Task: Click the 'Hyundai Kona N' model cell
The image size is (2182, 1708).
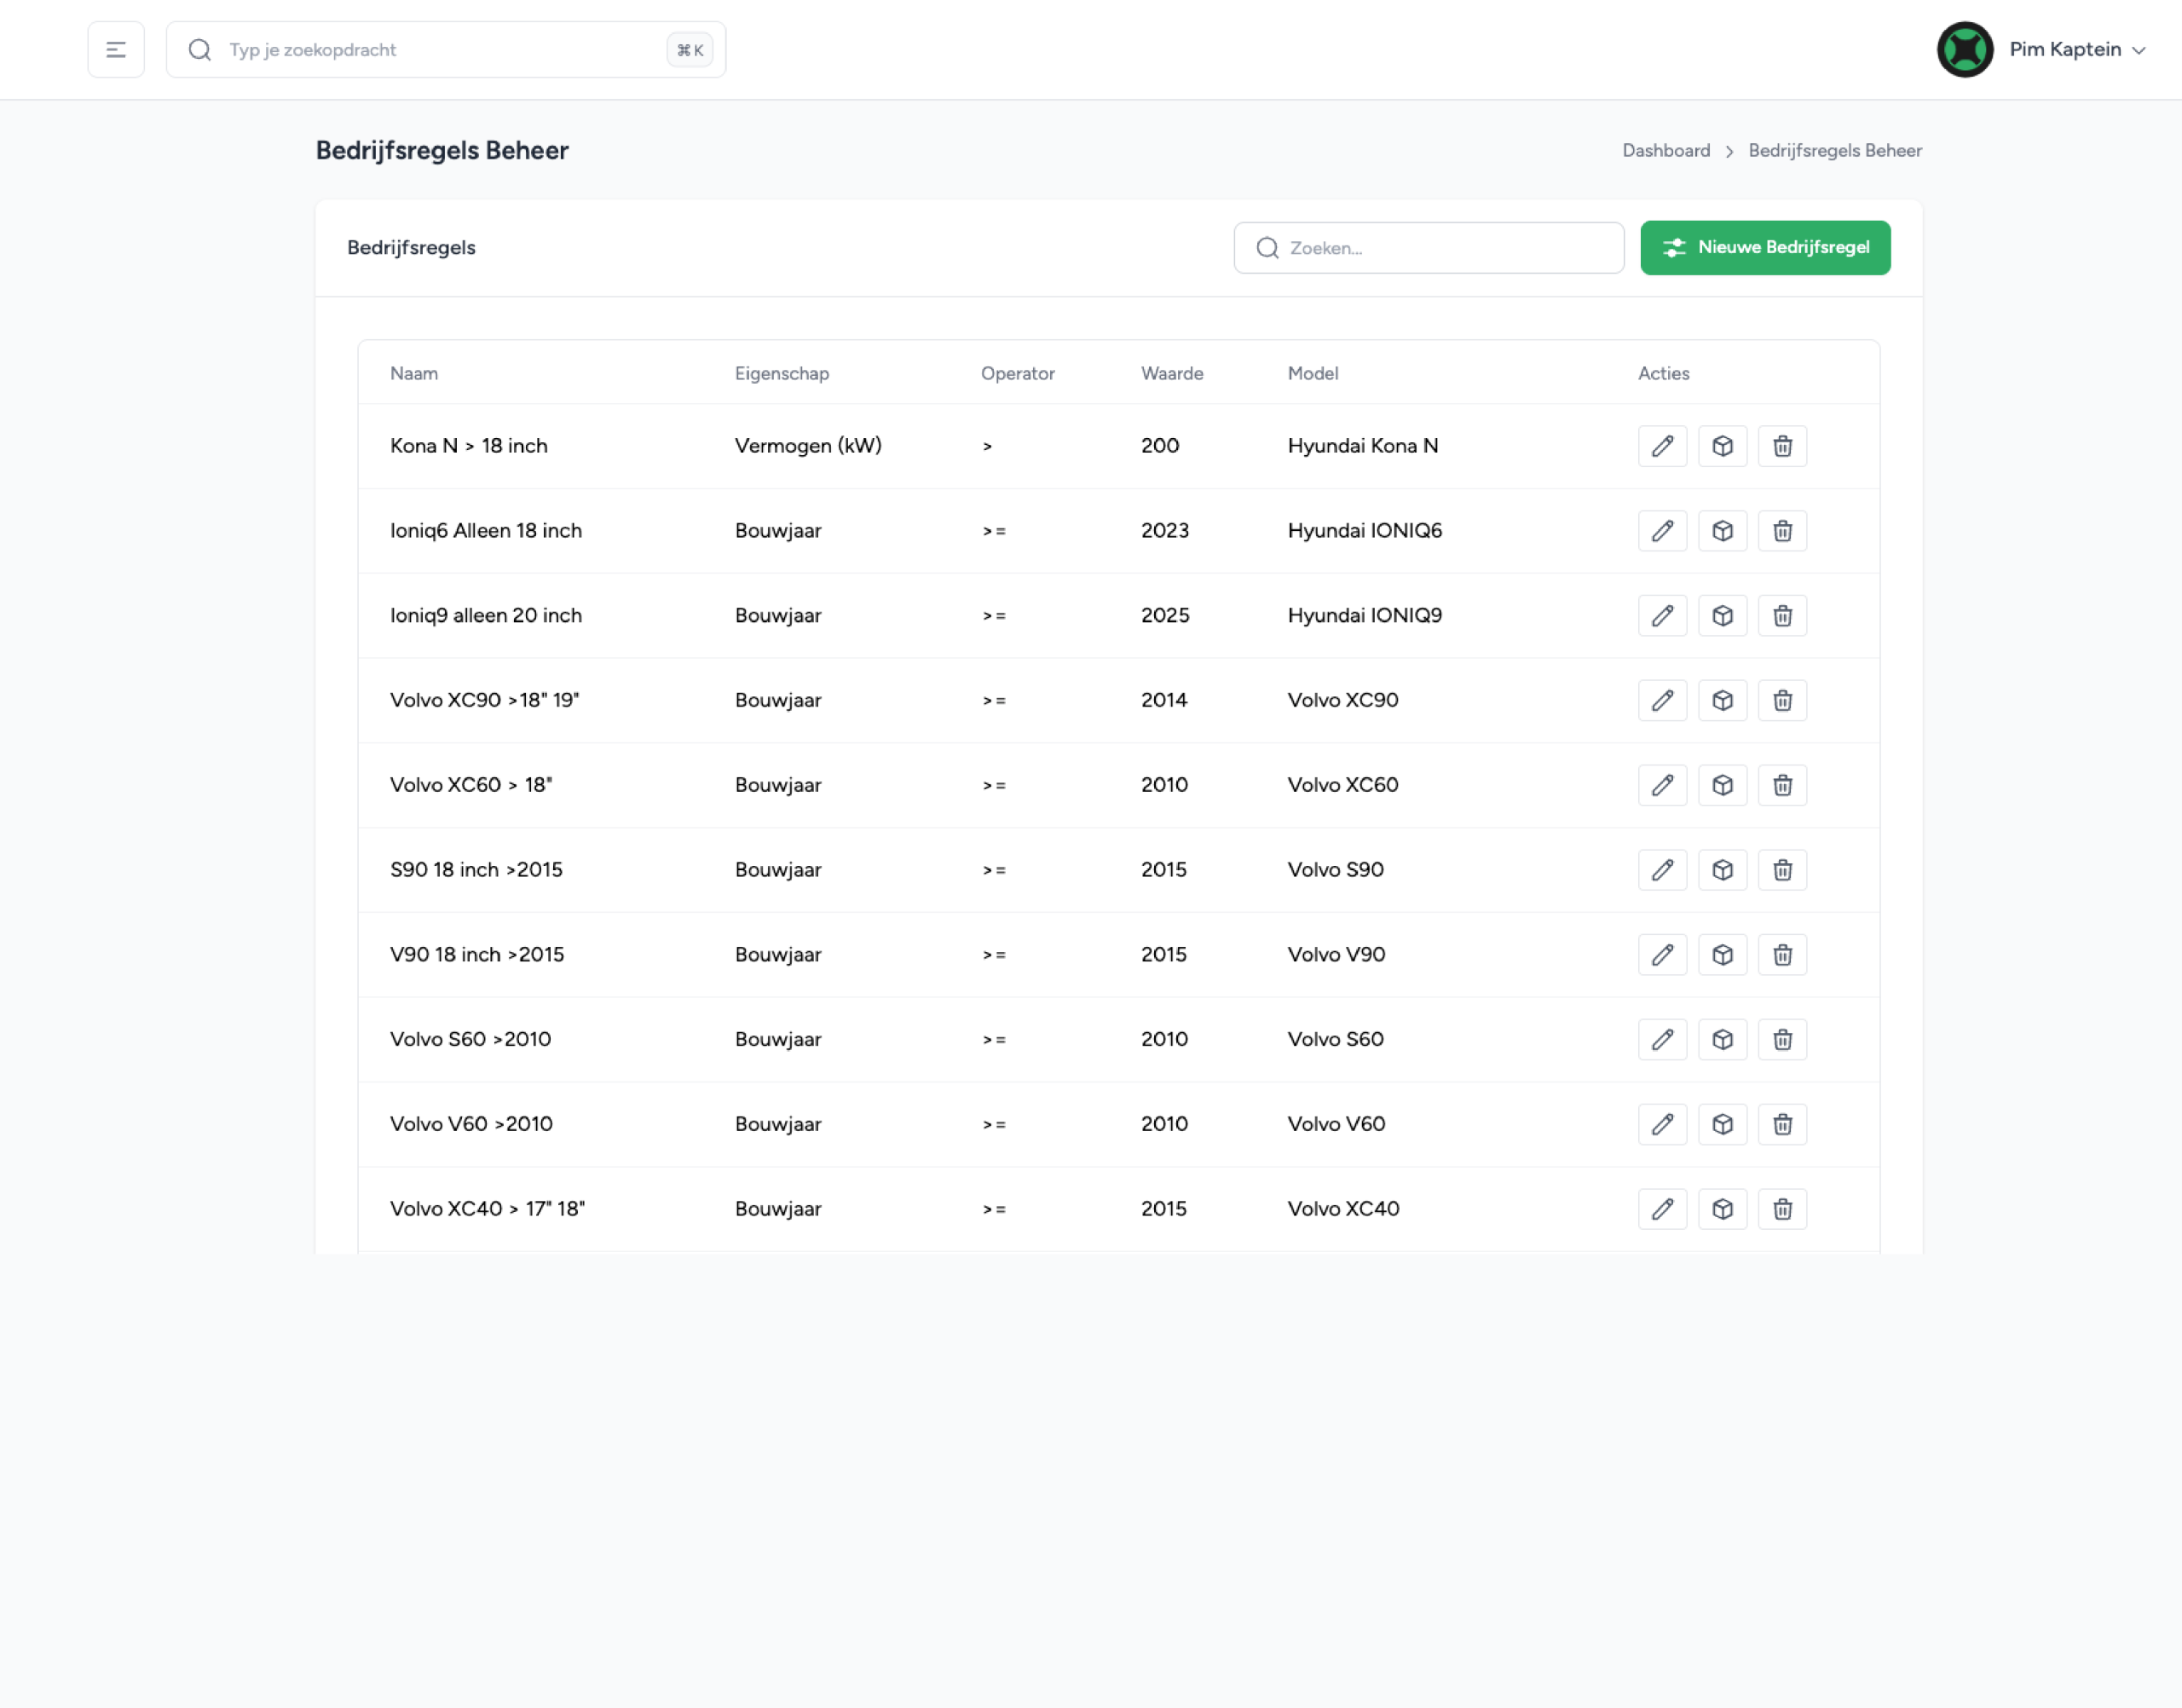Action: tap(1363, 446)
